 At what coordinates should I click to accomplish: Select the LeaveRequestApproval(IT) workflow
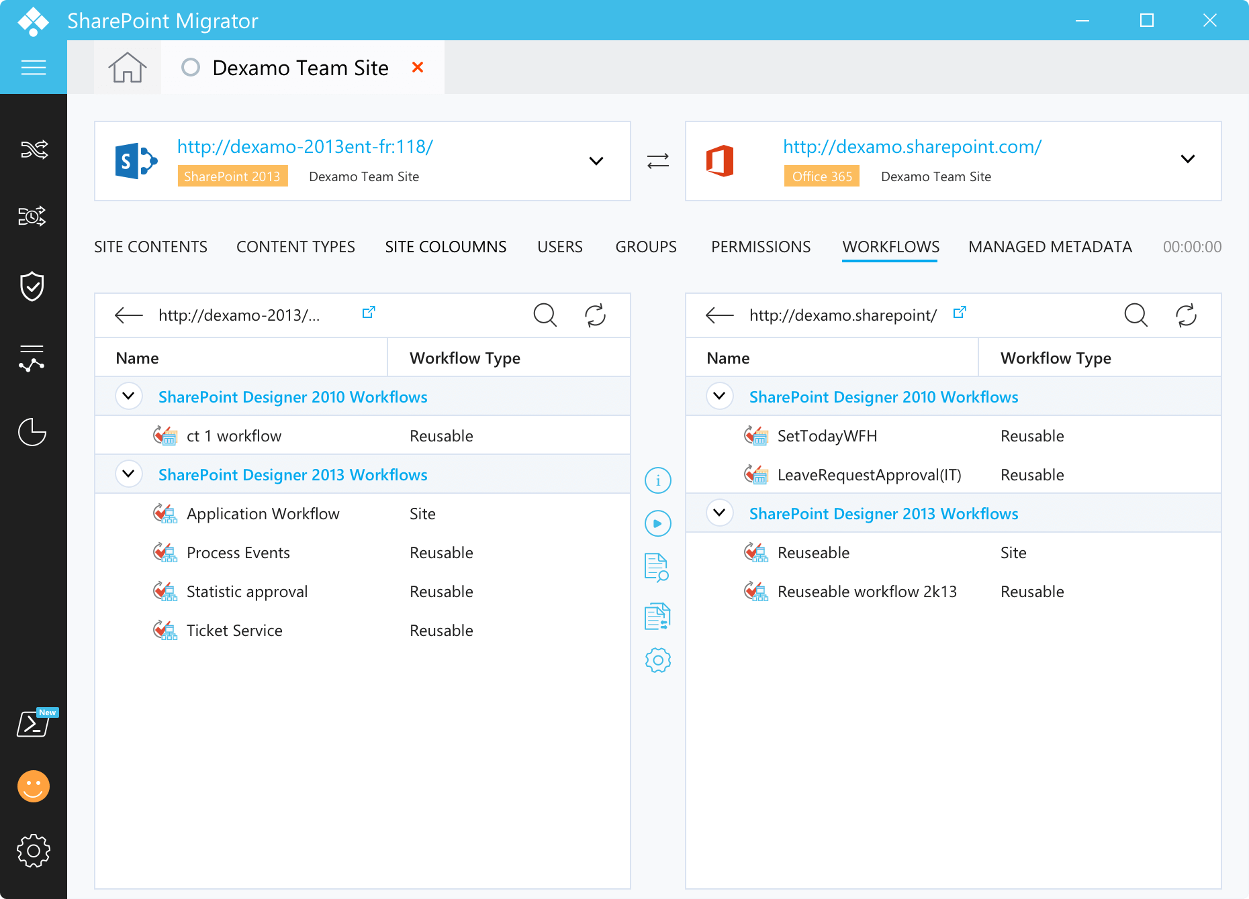(x=954, y=475)
